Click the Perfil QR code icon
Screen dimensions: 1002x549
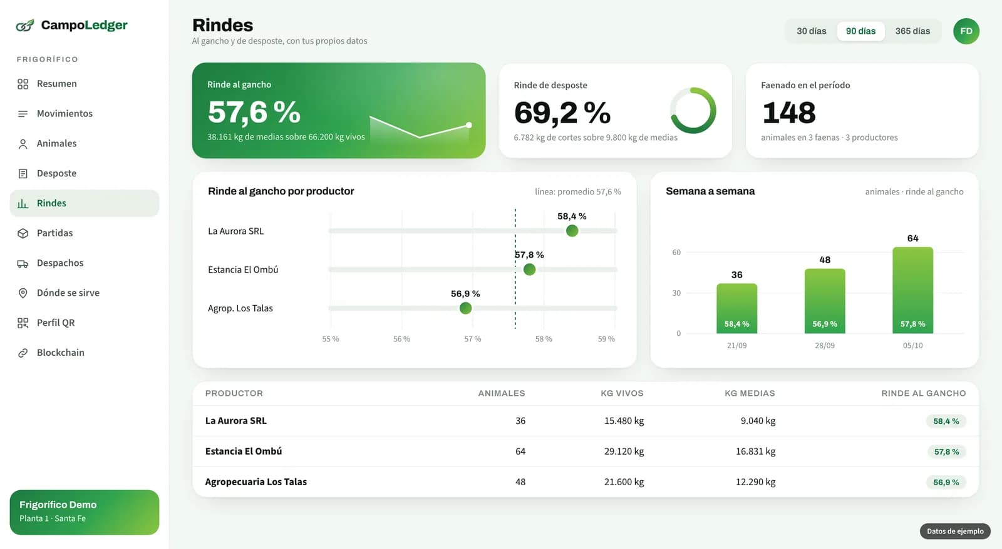point(23,323)
